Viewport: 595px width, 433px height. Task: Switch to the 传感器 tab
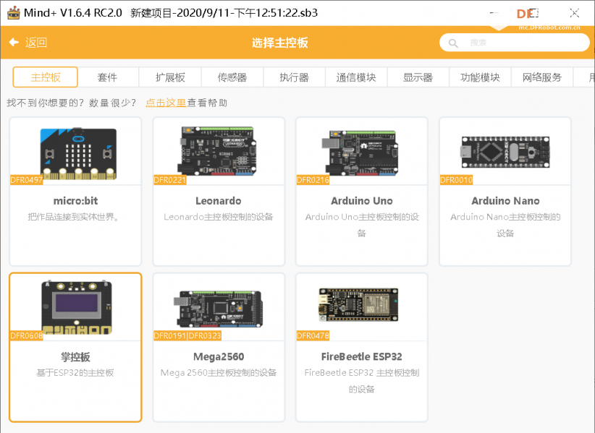point(232,77)
